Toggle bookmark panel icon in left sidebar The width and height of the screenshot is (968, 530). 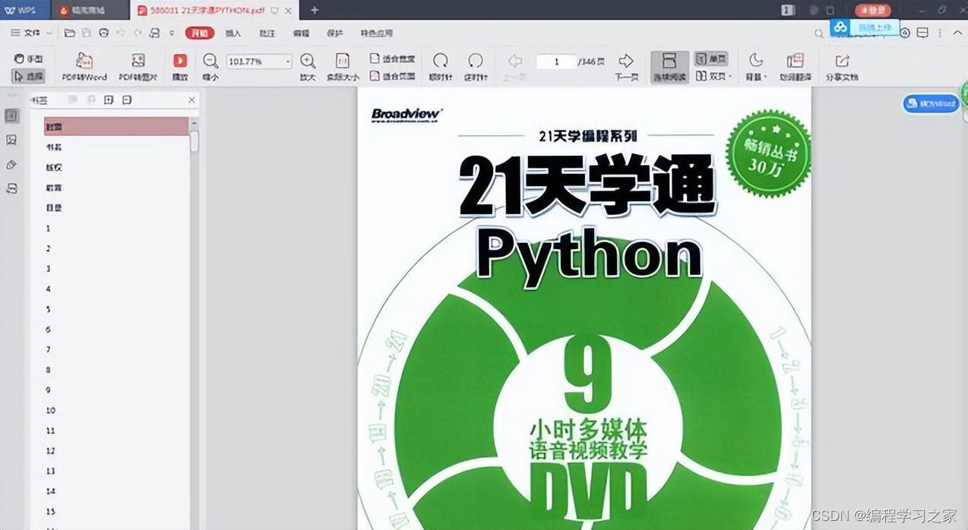pyautogui.click(x=11, y=115)
